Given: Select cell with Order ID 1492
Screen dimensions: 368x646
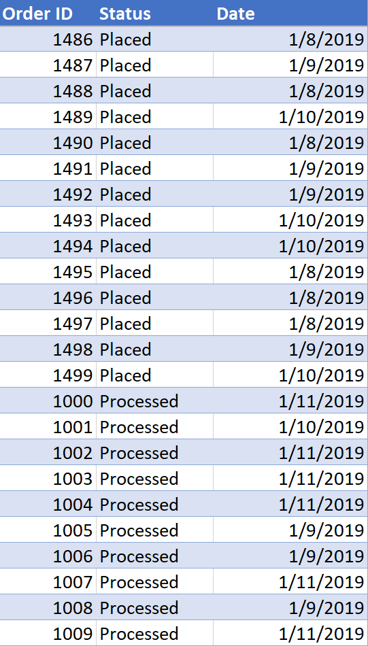Looking at the screenshot, I should coord(48,194).
